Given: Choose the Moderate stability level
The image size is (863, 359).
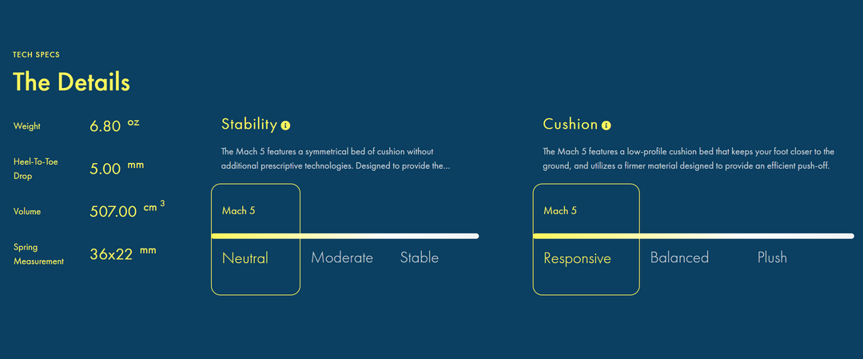Looking at the screenshot, I should tap(342, 258).
